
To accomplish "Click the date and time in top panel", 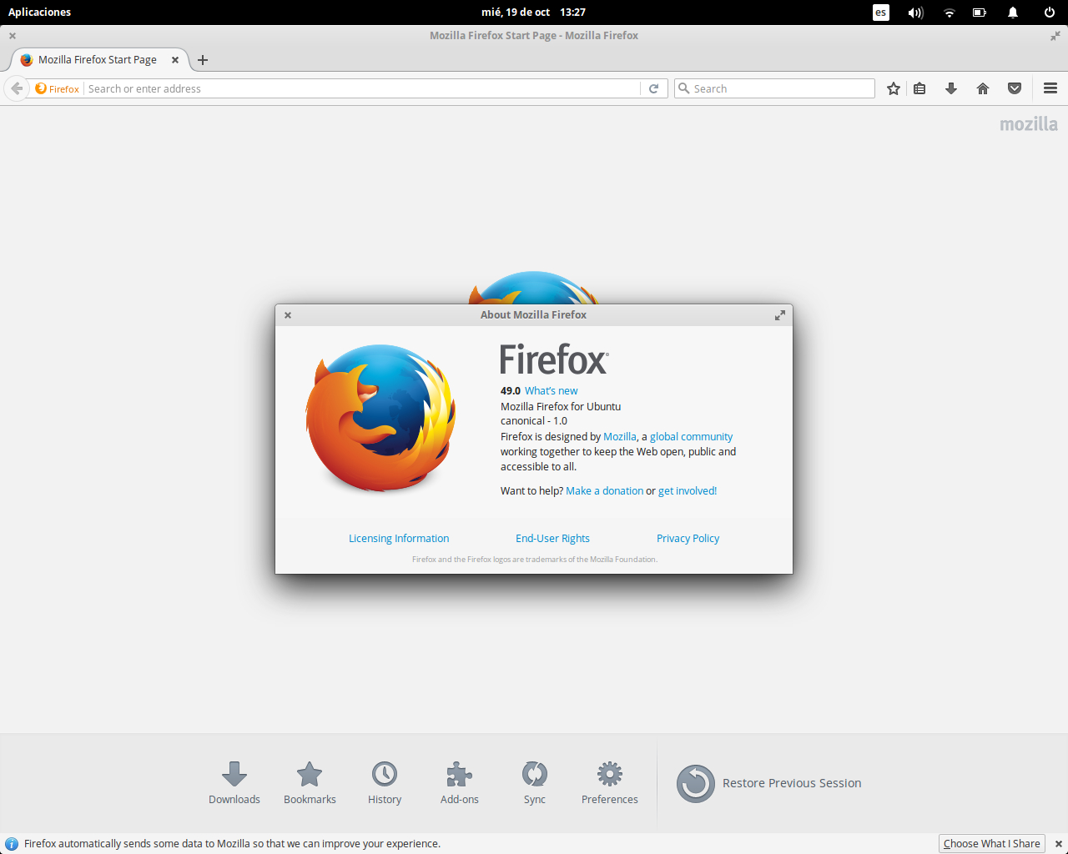I will tap(533, 13).
